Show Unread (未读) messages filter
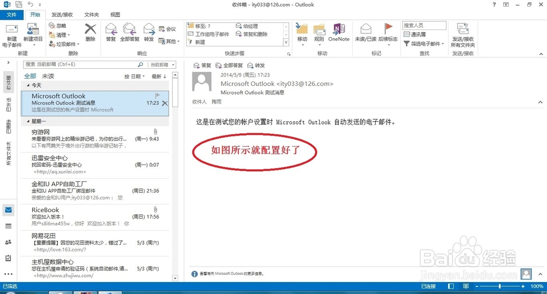This screenshot has width=547, height=294. [48, 77]
